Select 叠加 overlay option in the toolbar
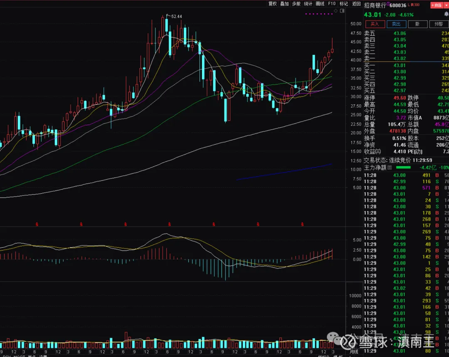This screenshot has height=357, width=449. point(284,4)
